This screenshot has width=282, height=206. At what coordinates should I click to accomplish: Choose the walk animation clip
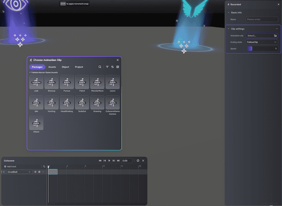click(x=36, y=82)
